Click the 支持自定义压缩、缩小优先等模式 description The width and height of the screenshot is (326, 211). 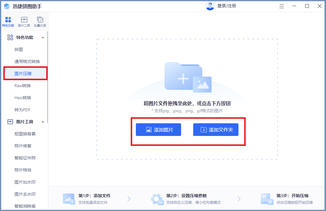click(x=193, y=203)
